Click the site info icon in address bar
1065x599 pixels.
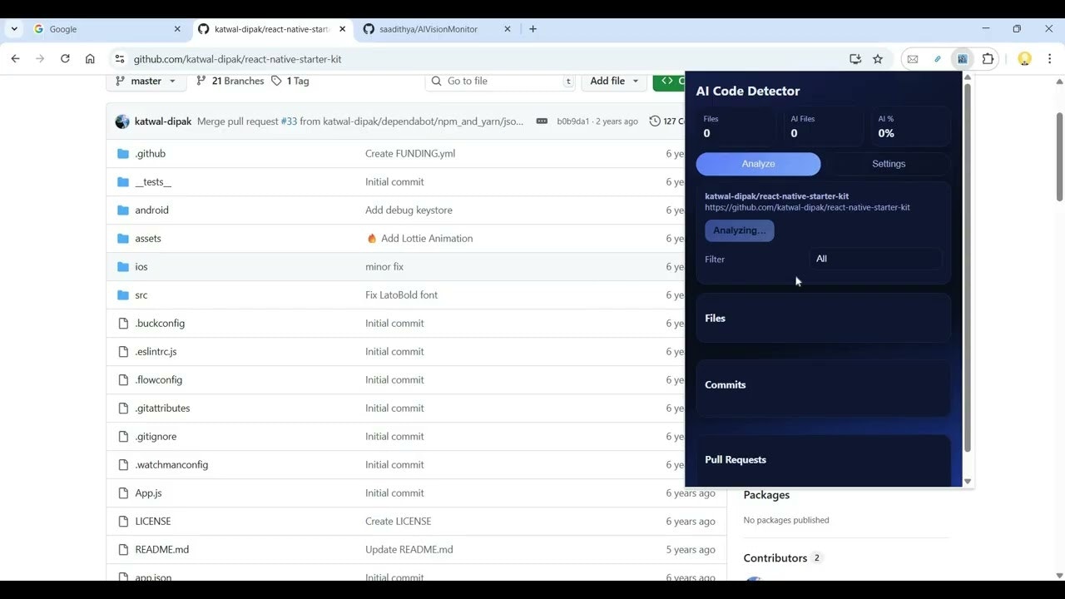point(119,59)
